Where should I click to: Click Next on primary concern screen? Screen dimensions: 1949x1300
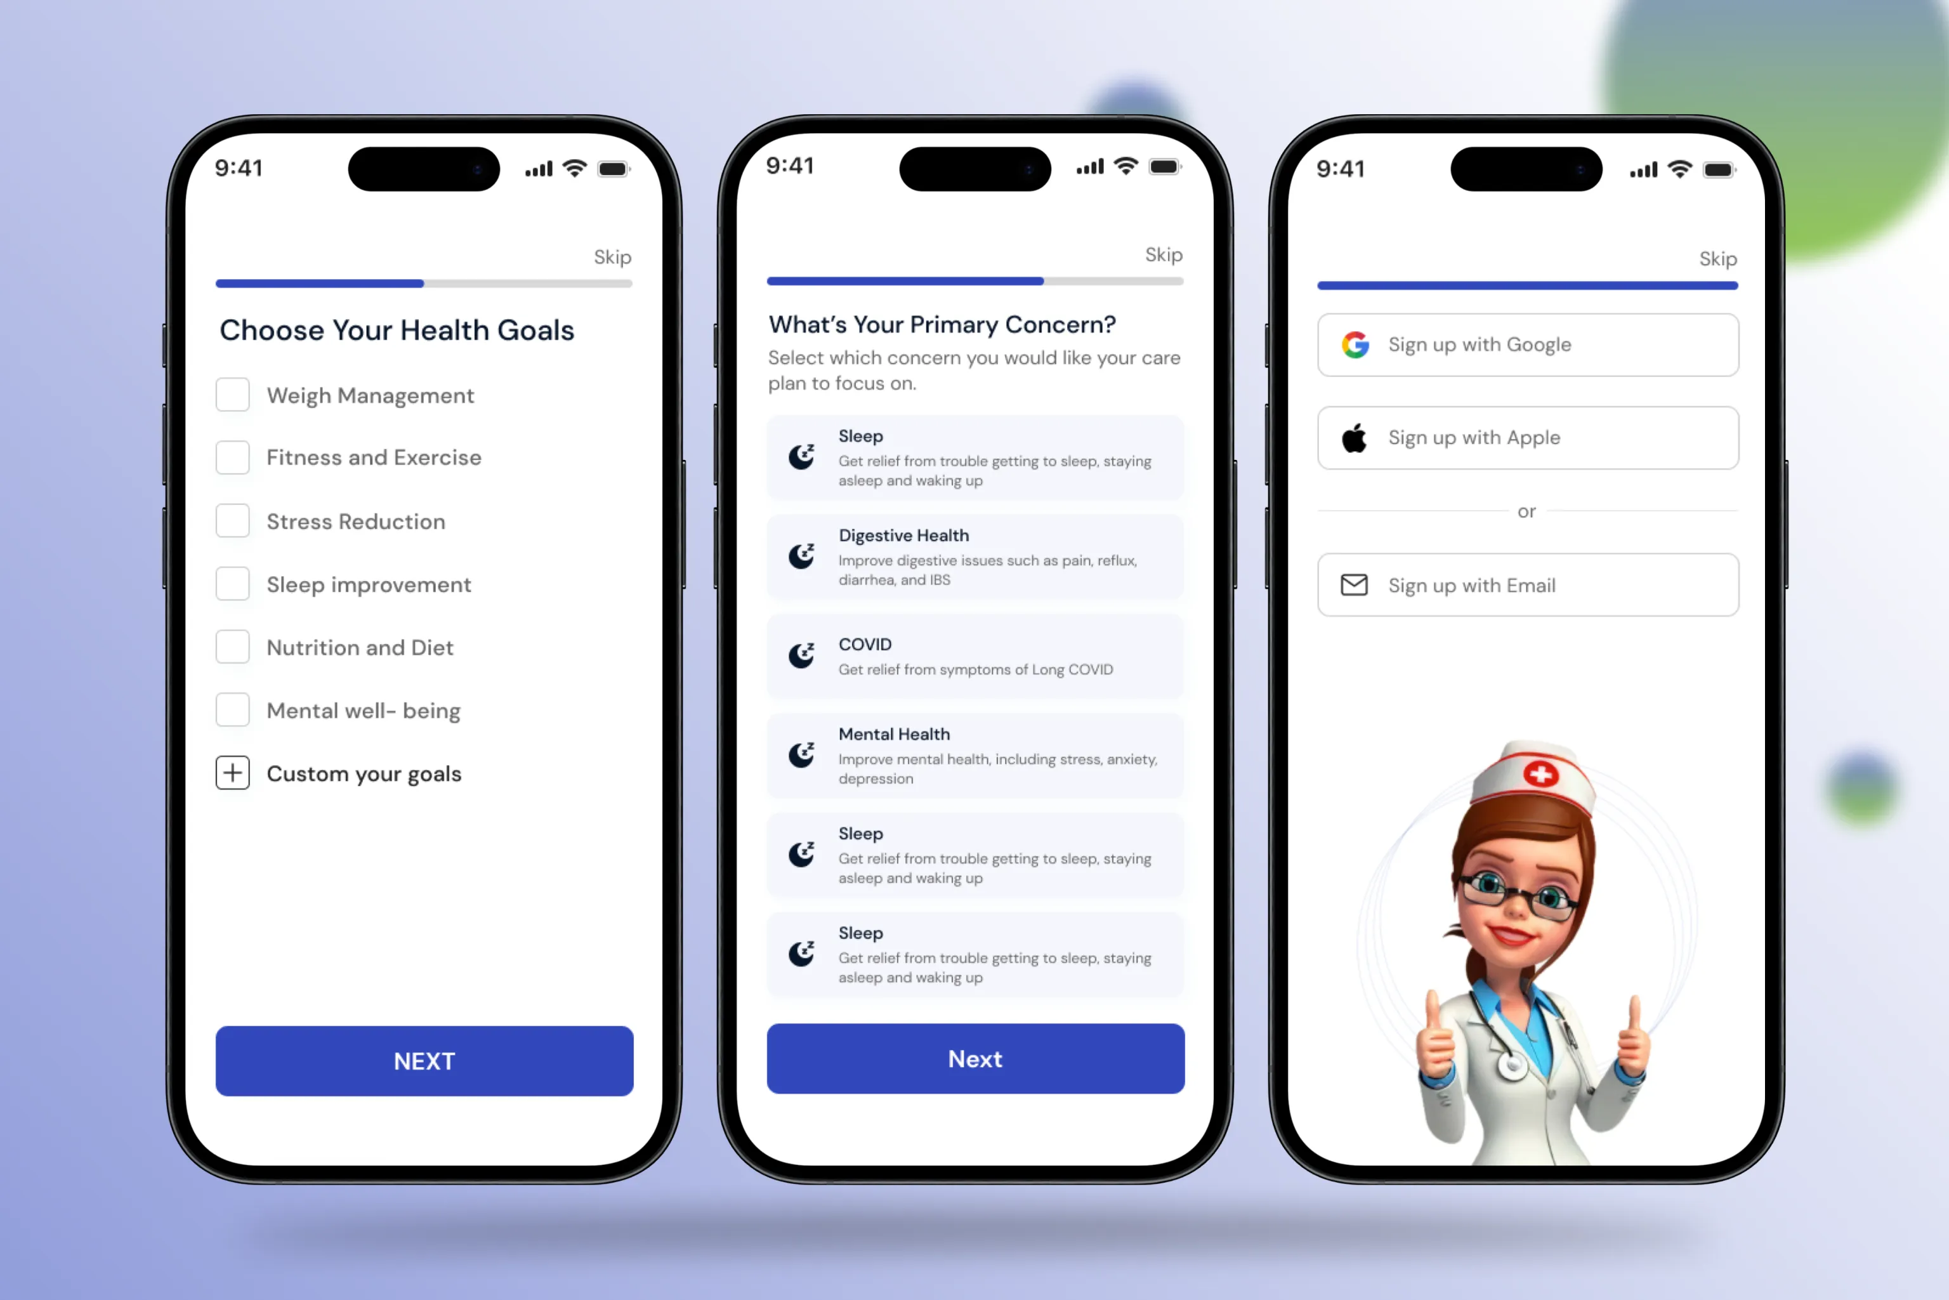click(x=974, y=1059)
